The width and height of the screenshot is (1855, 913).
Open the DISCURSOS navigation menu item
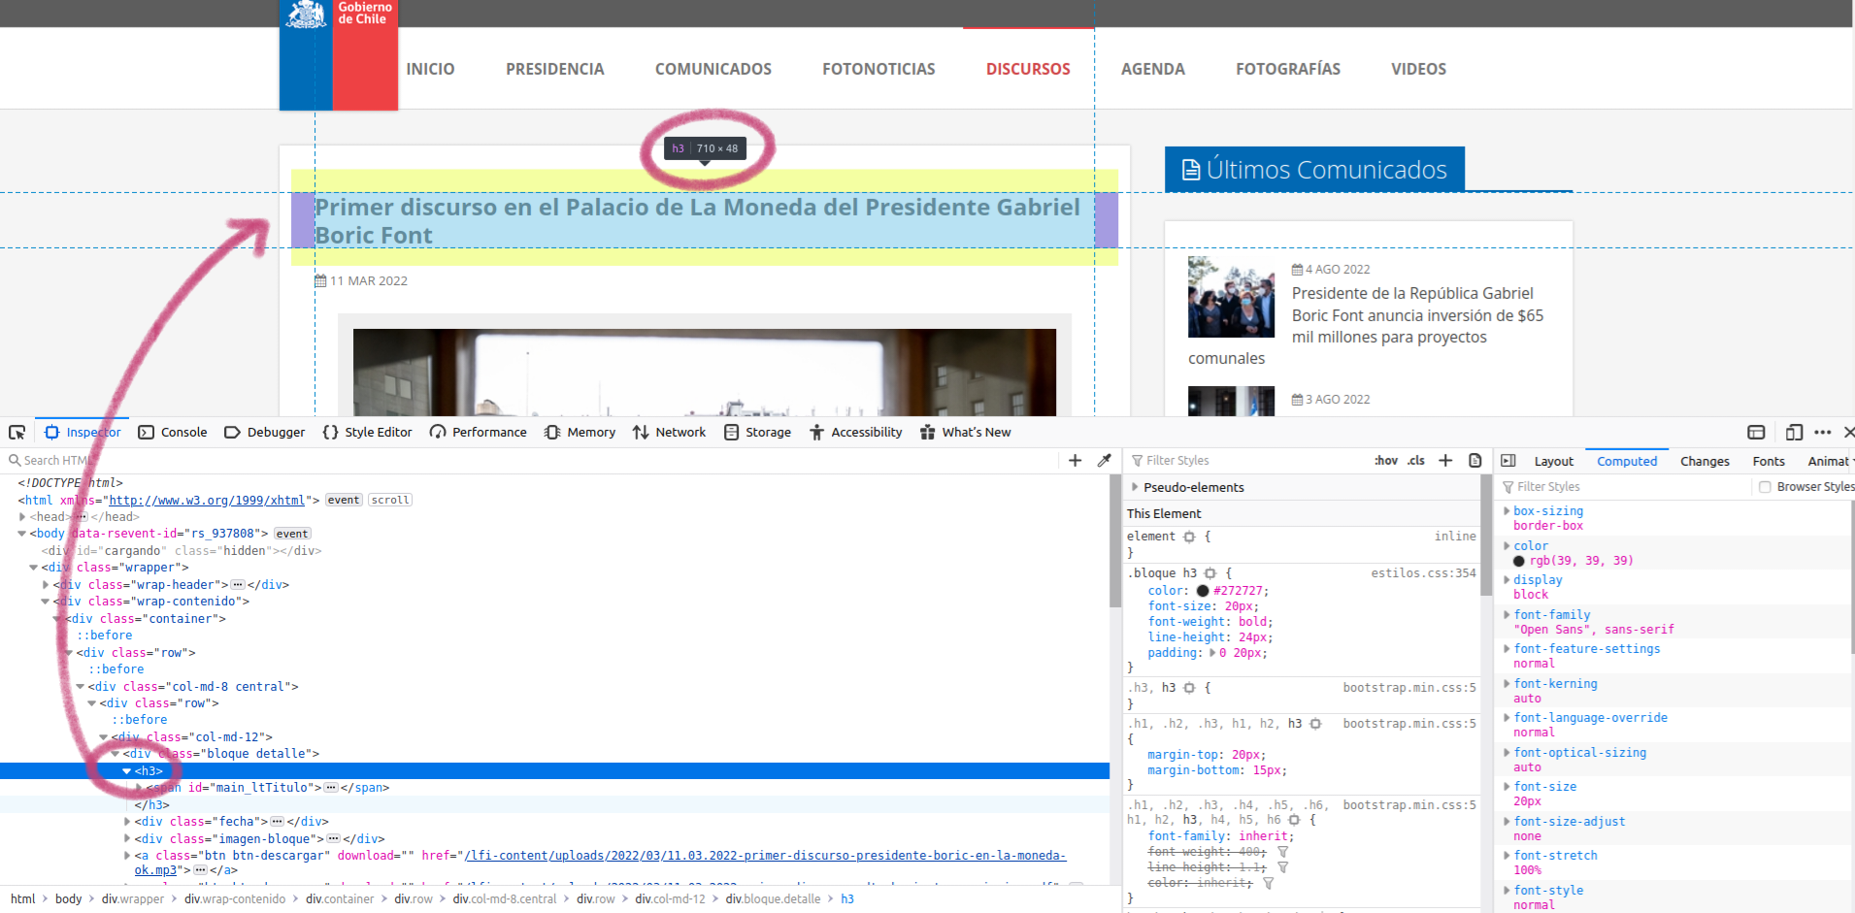click(x=1028, y=68)
